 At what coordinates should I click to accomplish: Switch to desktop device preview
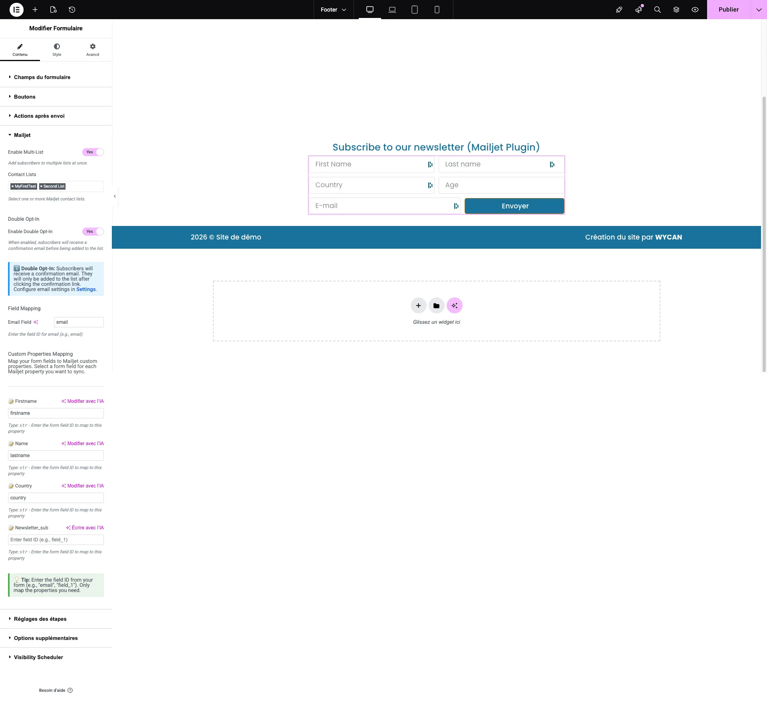[370, 10]
